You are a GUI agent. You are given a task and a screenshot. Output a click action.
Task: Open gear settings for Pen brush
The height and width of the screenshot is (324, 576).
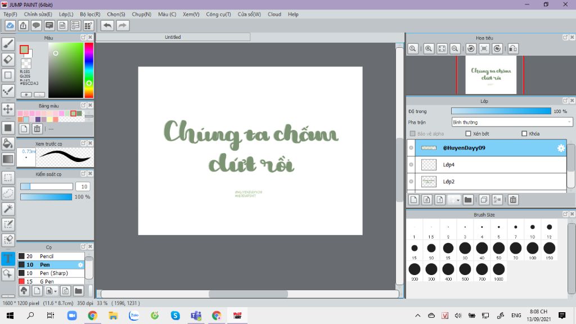coord(80,264)
